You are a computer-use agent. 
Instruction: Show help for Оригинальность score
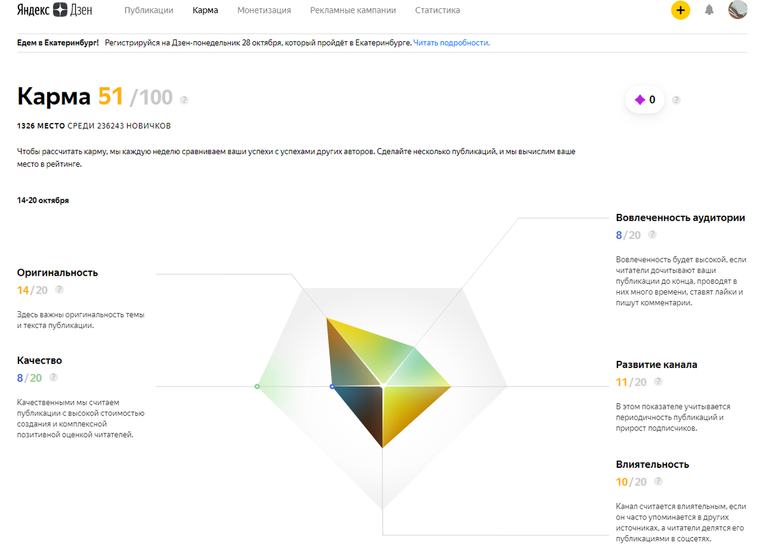pos(60,290)
